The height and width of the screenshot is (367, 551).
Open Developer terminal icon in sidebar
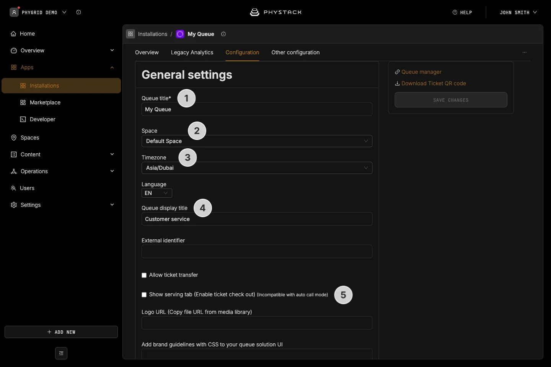coord(23,119)
